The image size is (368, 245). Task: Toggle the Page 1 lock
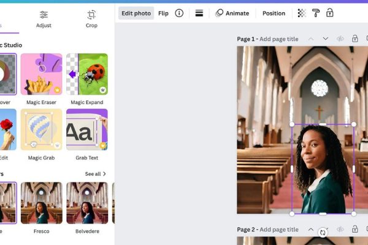click(x=355, y=39)
